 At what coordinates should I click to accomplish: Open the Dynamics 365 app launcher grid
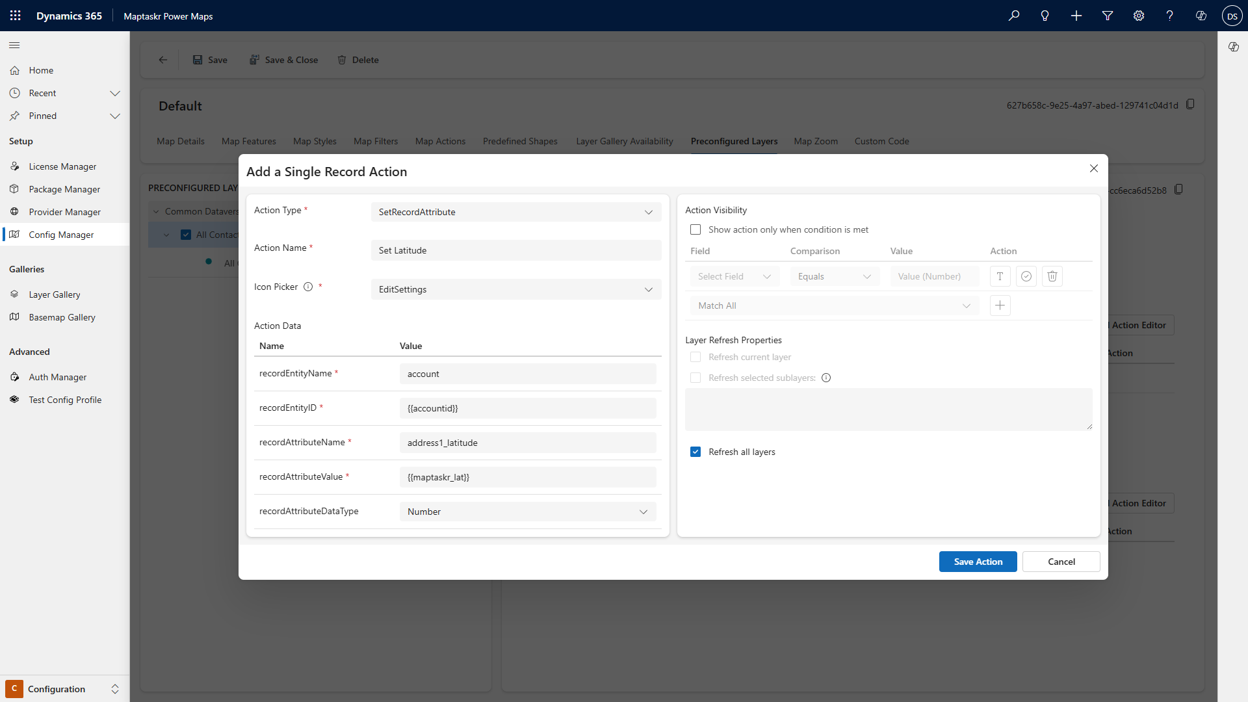coord(16,16)
